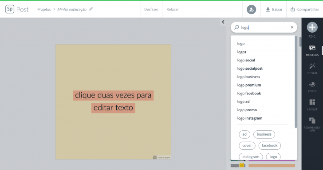The height and width of the screenshot is (170, 323).
Task: Click the magnifier search icon
Action: pyautogui.click(x=236, y=27)
